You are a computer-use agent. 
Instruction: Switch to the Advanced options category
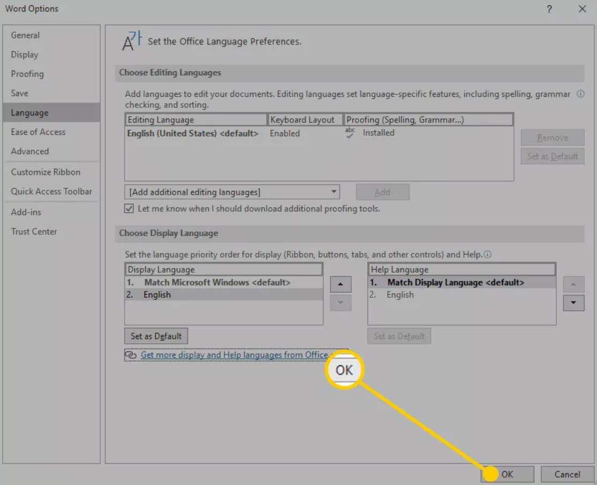tap(30, 151)
